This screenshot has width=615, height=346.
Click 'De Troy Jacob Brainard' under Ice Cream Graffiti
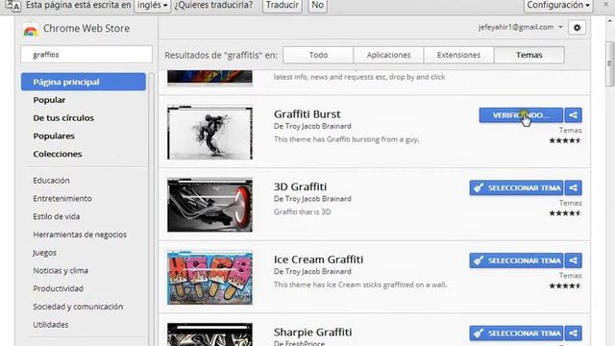click(312, 271)
